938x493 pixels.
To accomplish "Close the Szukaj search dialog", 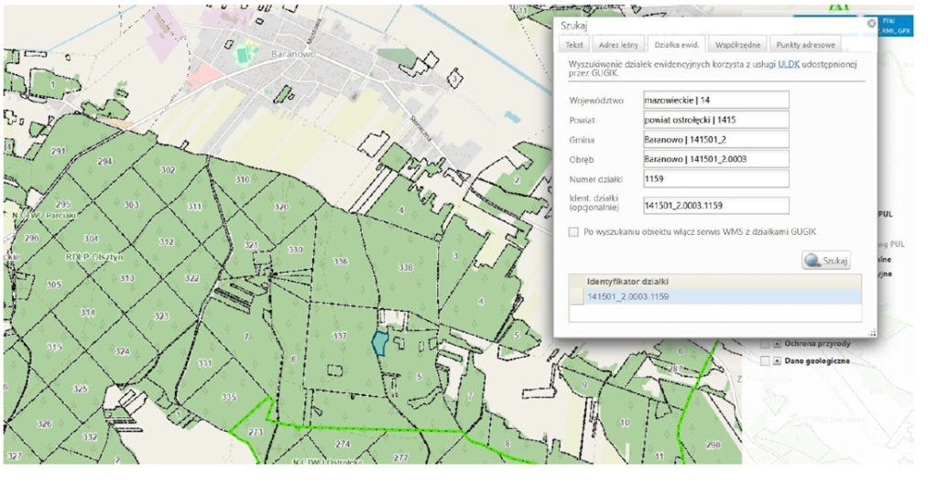I will 871,24.
